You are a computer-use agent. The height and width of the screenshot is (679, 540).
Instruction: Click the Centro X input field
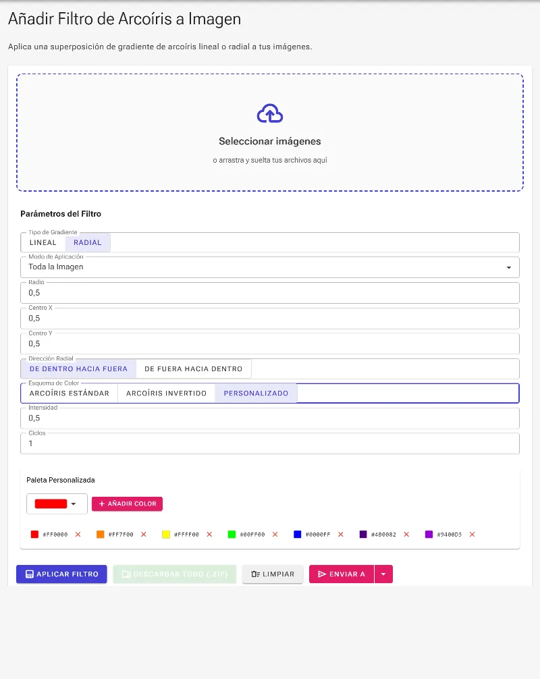(270, 319)
